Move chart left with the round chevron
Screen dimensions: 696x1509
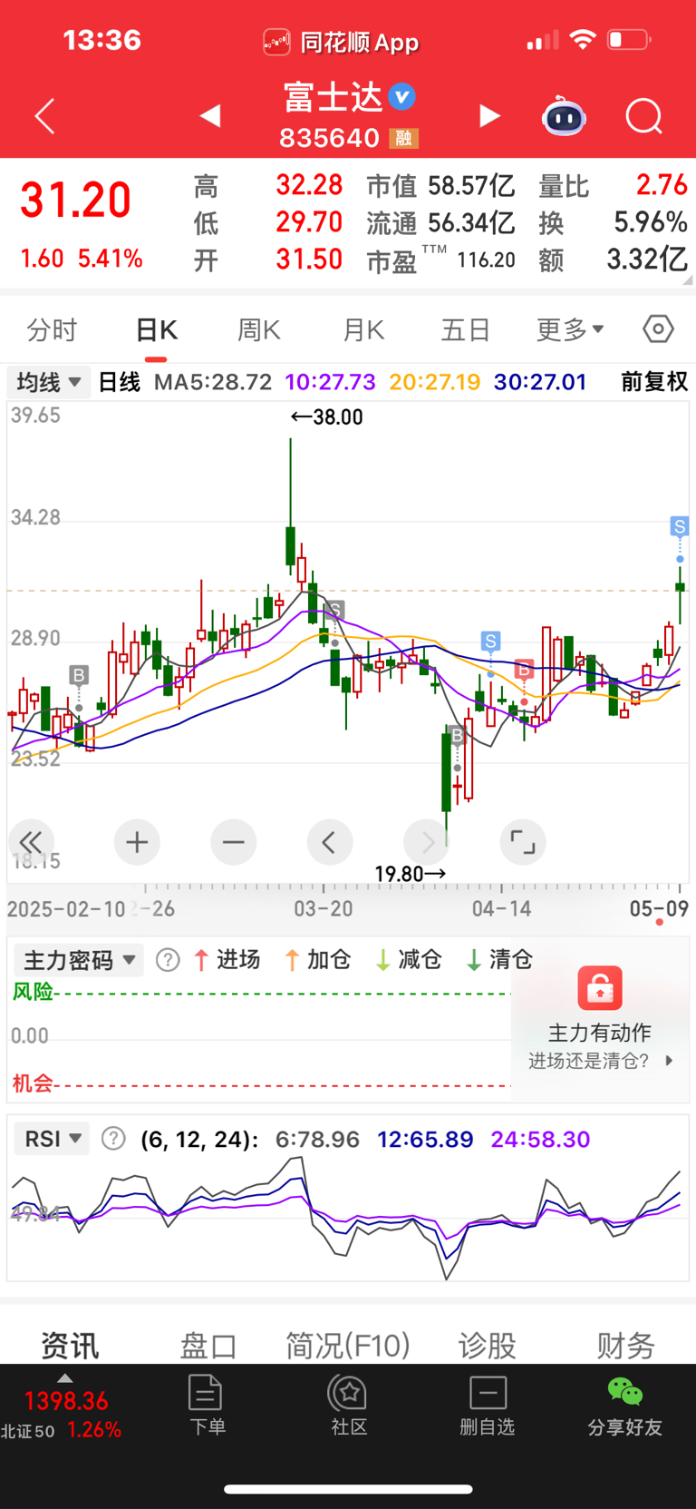point(329,842)
